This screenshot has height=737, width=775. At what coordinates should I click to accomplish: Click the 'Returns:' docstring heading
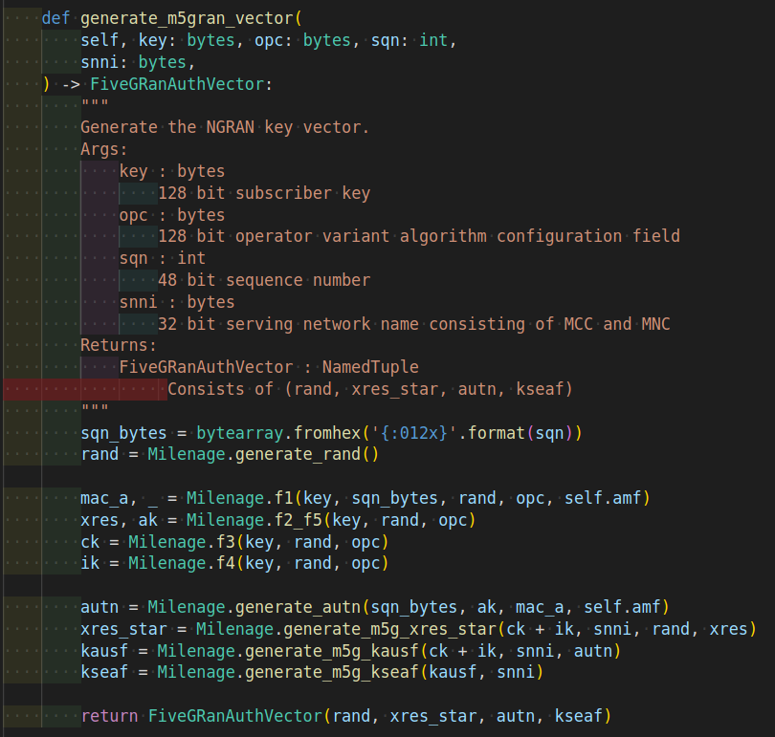click(x=119, y=345)
